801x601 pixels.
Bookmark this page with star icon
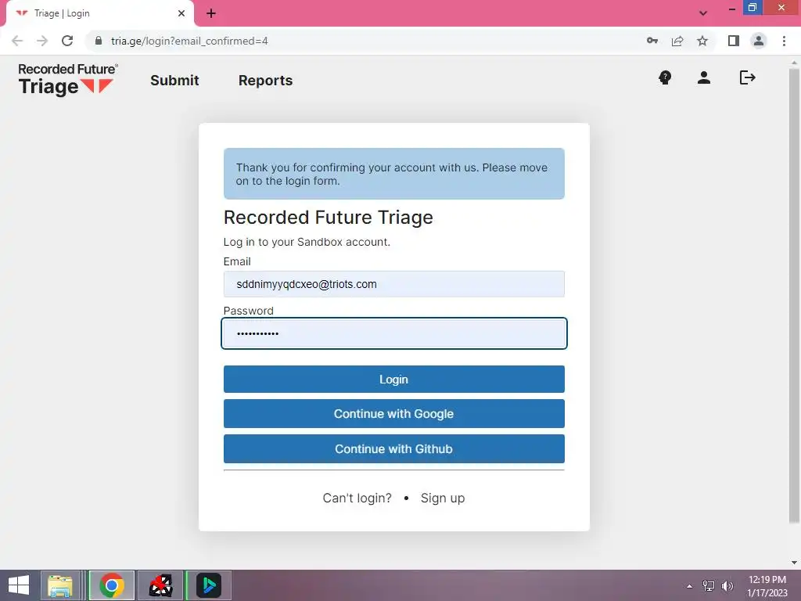pyautogui.click(x=702, y=41)
